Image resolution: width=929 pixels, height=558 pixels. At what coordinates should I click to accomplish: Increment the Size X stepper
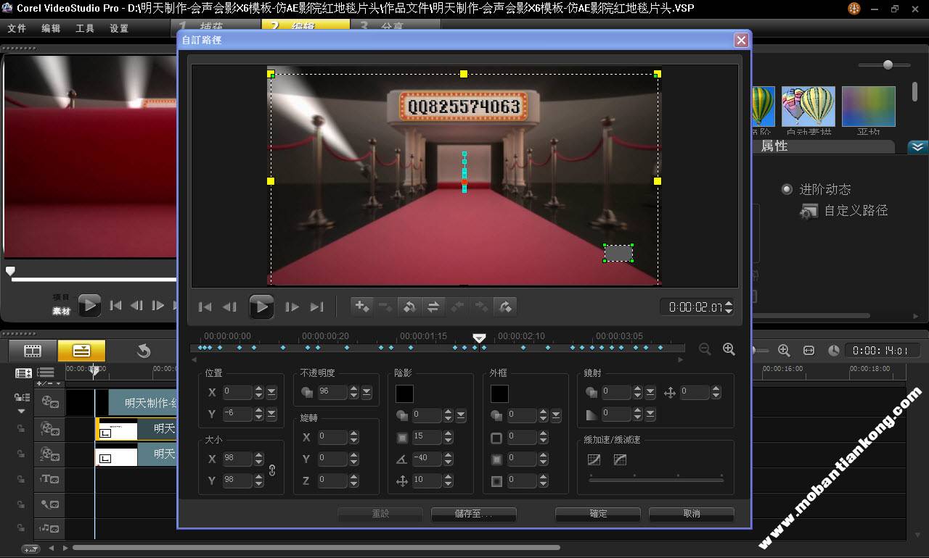click(x=258, y=455)
